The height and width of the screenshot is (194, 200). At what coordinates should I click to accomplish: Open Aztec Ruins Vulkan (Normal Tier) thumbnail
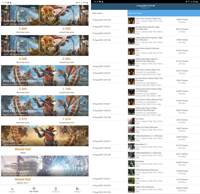coord(131,102)
